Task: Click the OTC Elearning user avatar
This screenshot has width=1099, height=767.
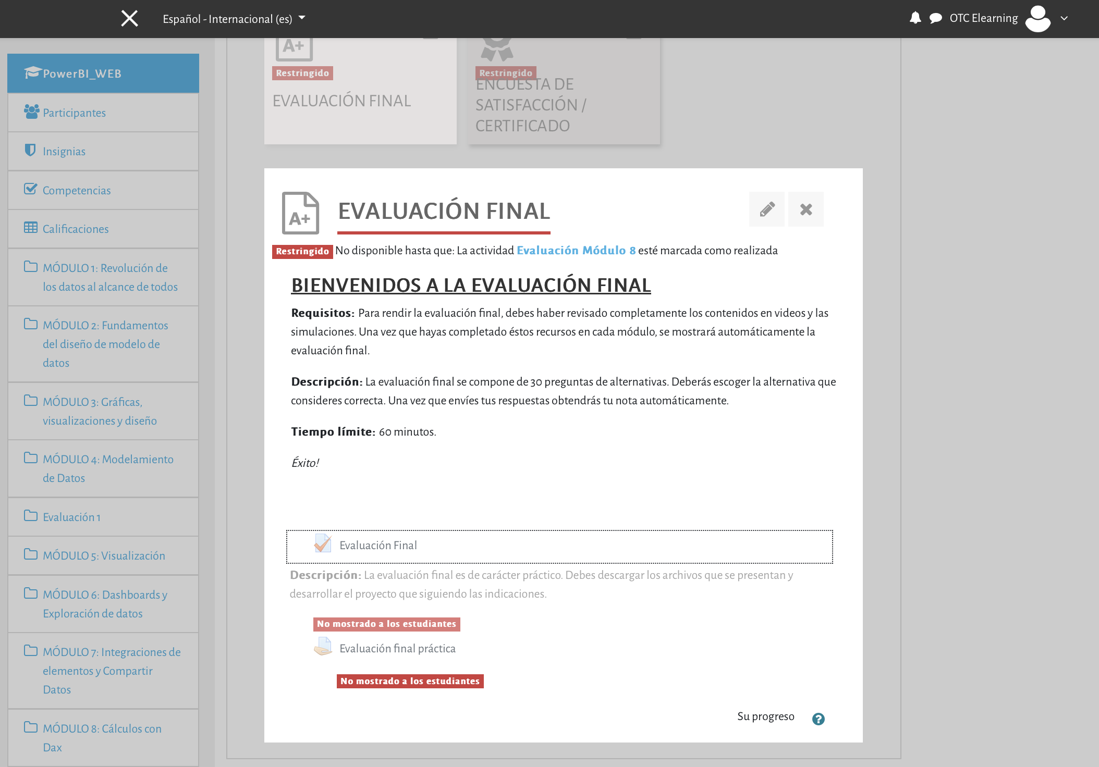Action: click(1037, 19)
